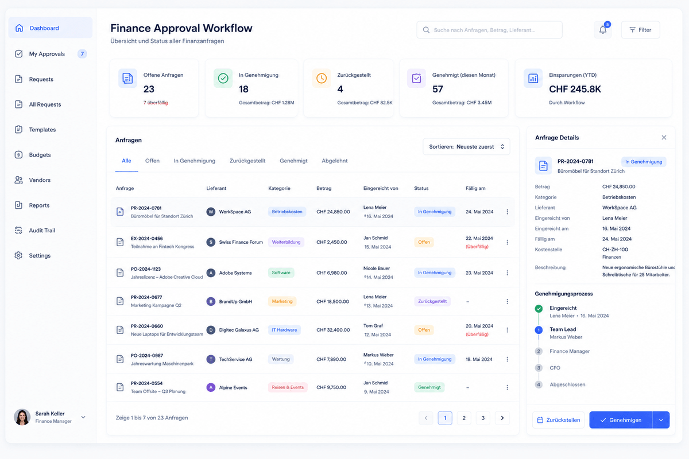Open row menu for EX-2024-0456

tap(507, 242)
